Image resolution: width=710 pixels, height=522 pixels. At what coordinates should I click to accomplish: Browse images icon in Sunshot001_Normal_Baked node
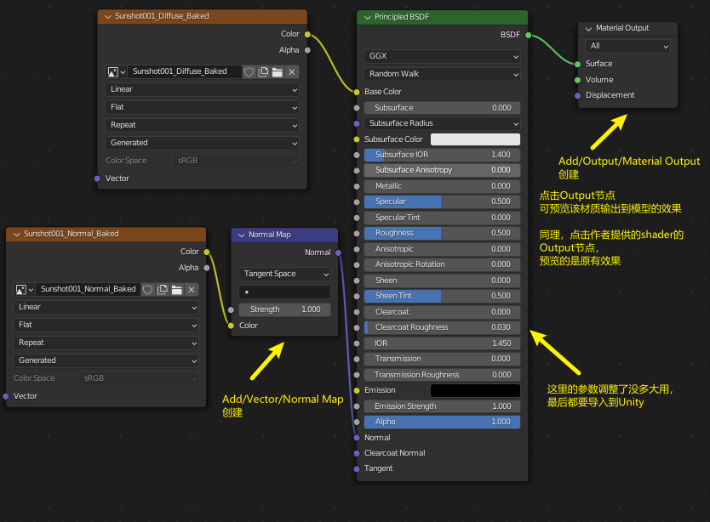24,290
